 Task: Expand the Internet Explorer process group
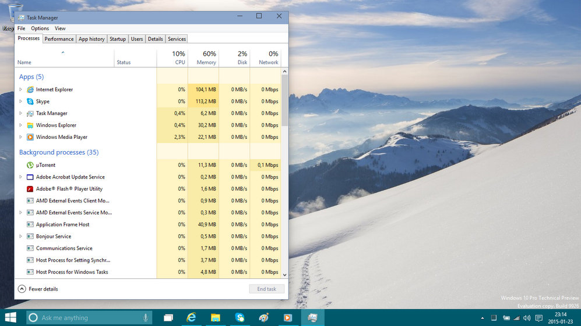[x=20, y=89]
